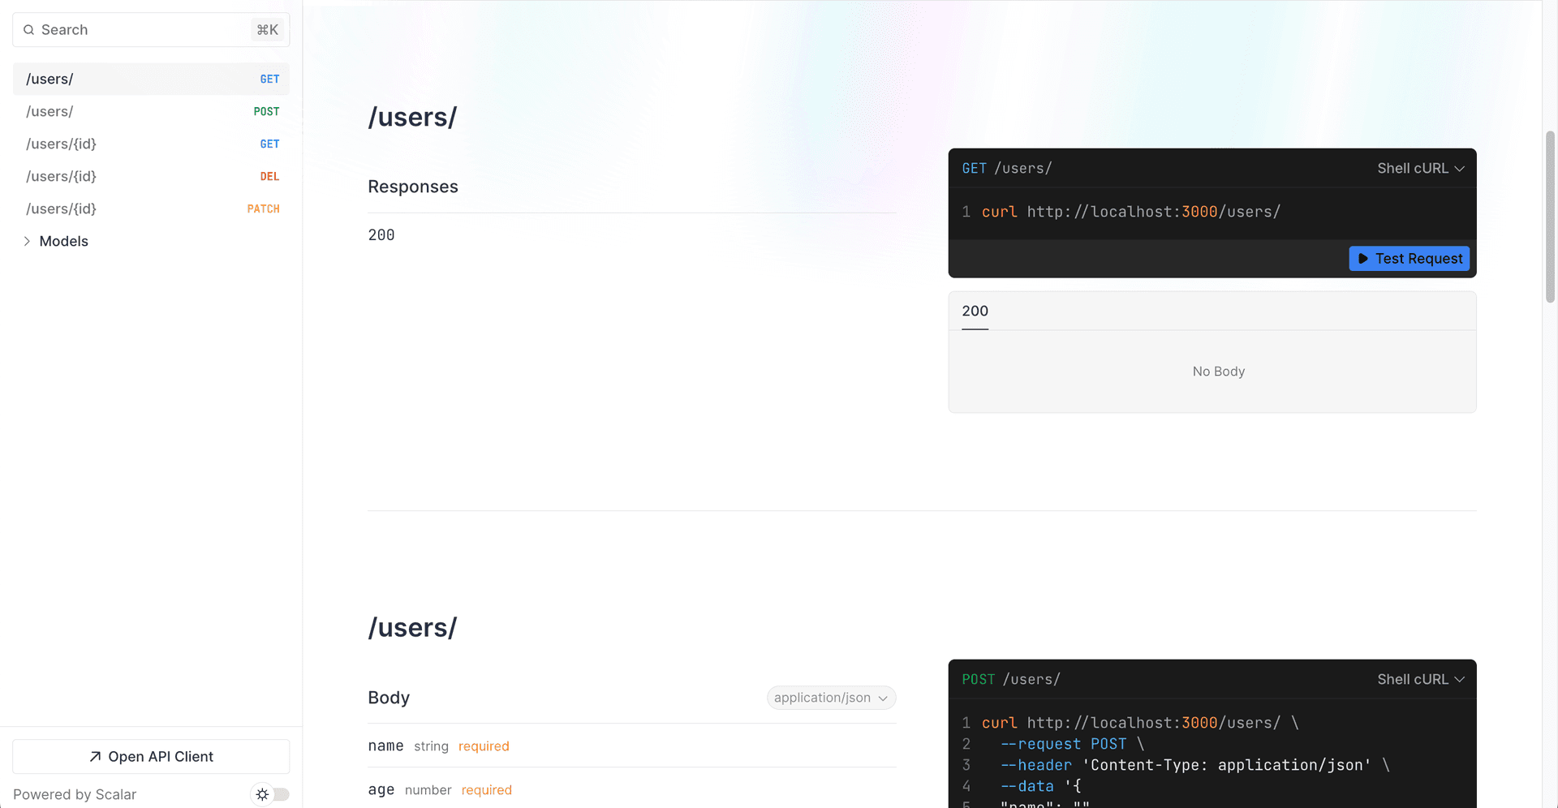Click the Powered by Scalar link
Screen dimensions: 1558x808
coord(75,794)
